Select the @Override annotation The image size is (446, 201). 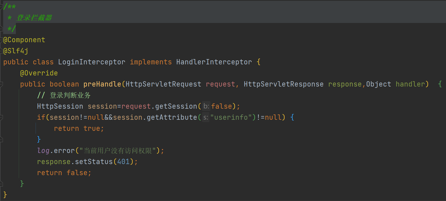(x=39, y=73)
